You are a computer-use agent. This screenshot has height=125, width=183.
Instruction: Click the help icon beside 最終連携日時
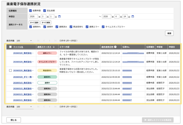point(115,47)
